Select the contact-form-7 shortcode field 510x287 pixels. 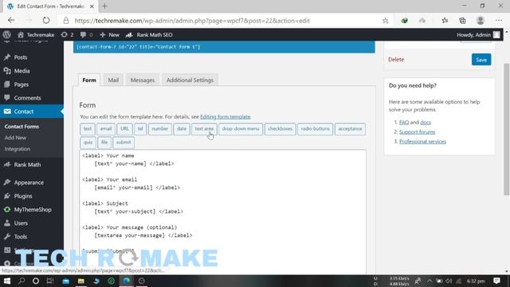pyautogui.click(x=224, y=47)
